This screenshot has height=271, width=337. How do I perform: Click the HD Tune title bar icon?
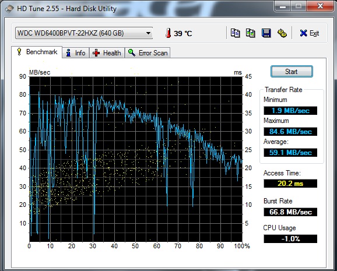[x=9, y=9]
